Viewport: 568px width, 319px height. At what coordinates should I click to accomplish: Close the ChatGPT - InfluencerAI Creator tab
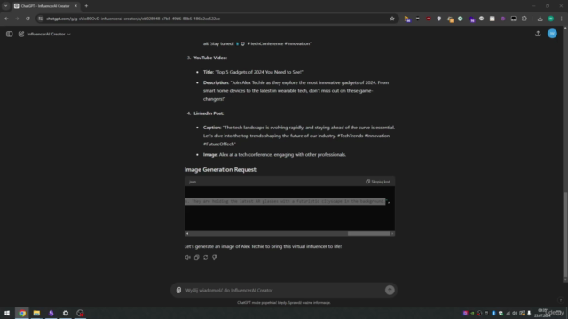(75, 6)
